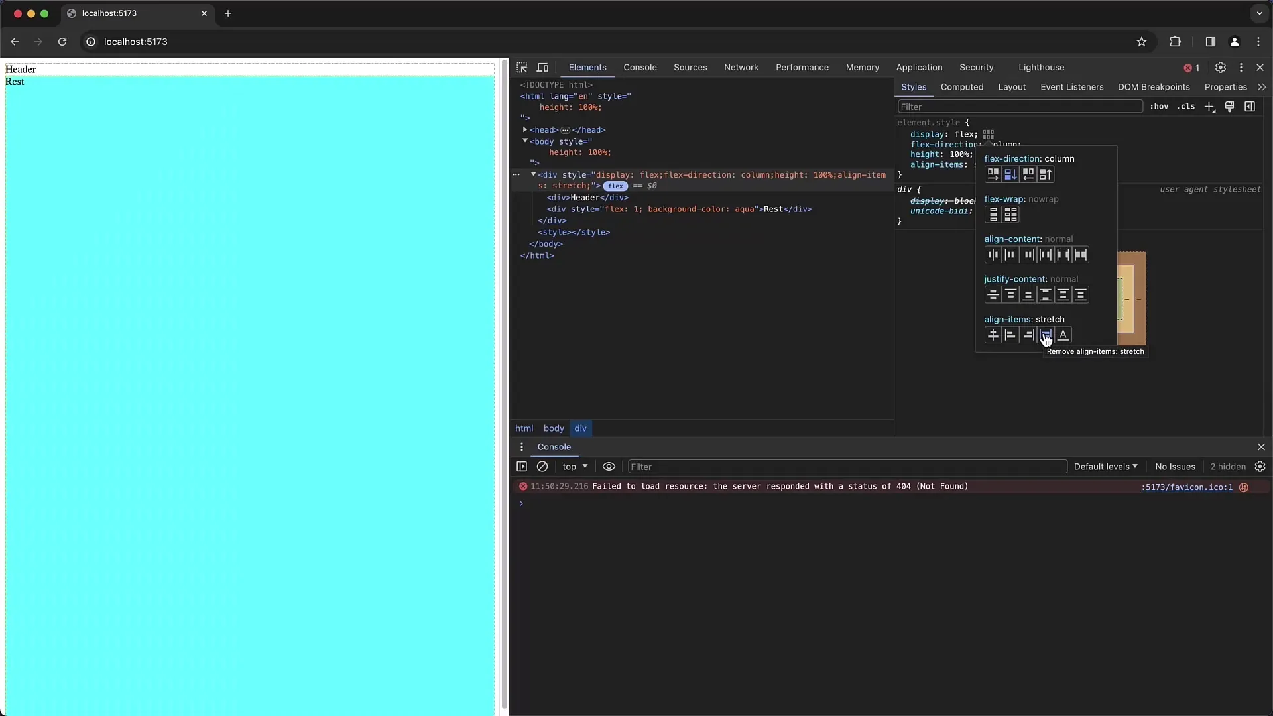Focus the Styles filter field
This screenshot has height=716, width=1273.
pos(1020,107)
